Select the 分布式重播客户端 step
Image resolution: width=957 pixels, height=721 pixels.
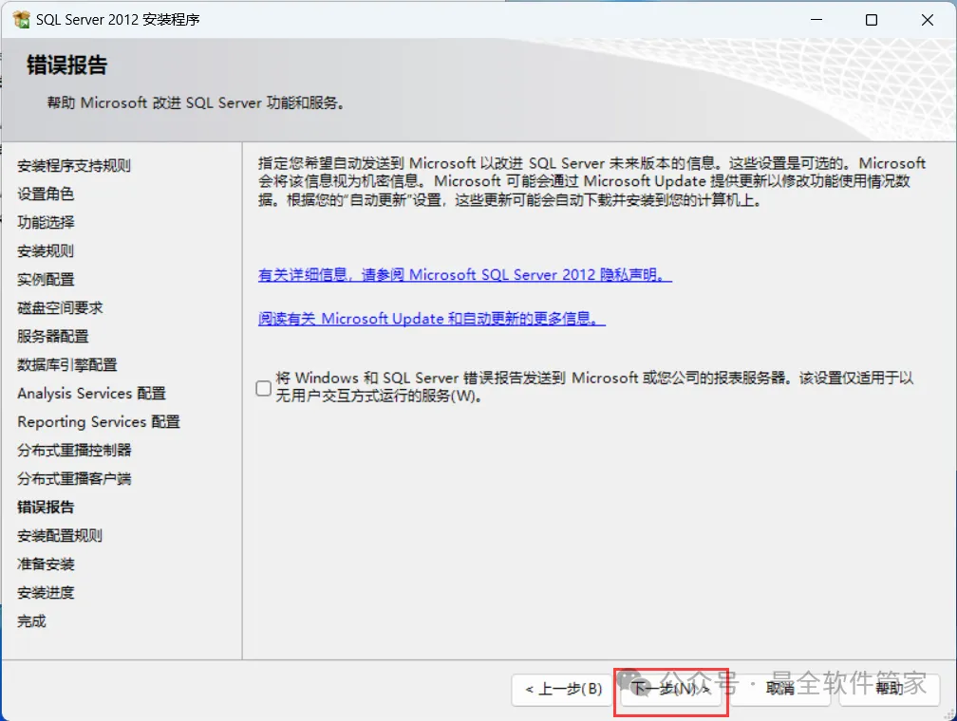click(74, 479)
